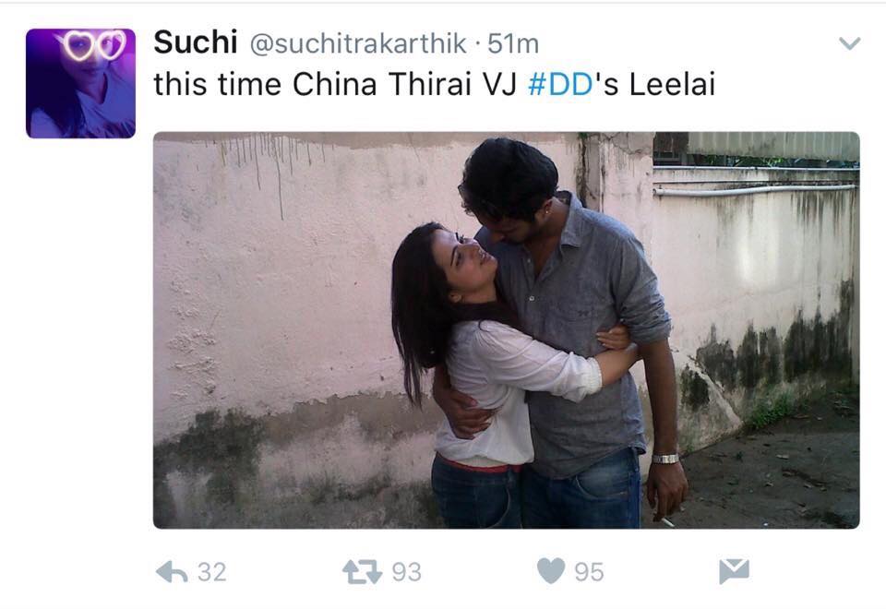
Task: Open Suchi's profile avatar picture
Action: tap(81, 83)
